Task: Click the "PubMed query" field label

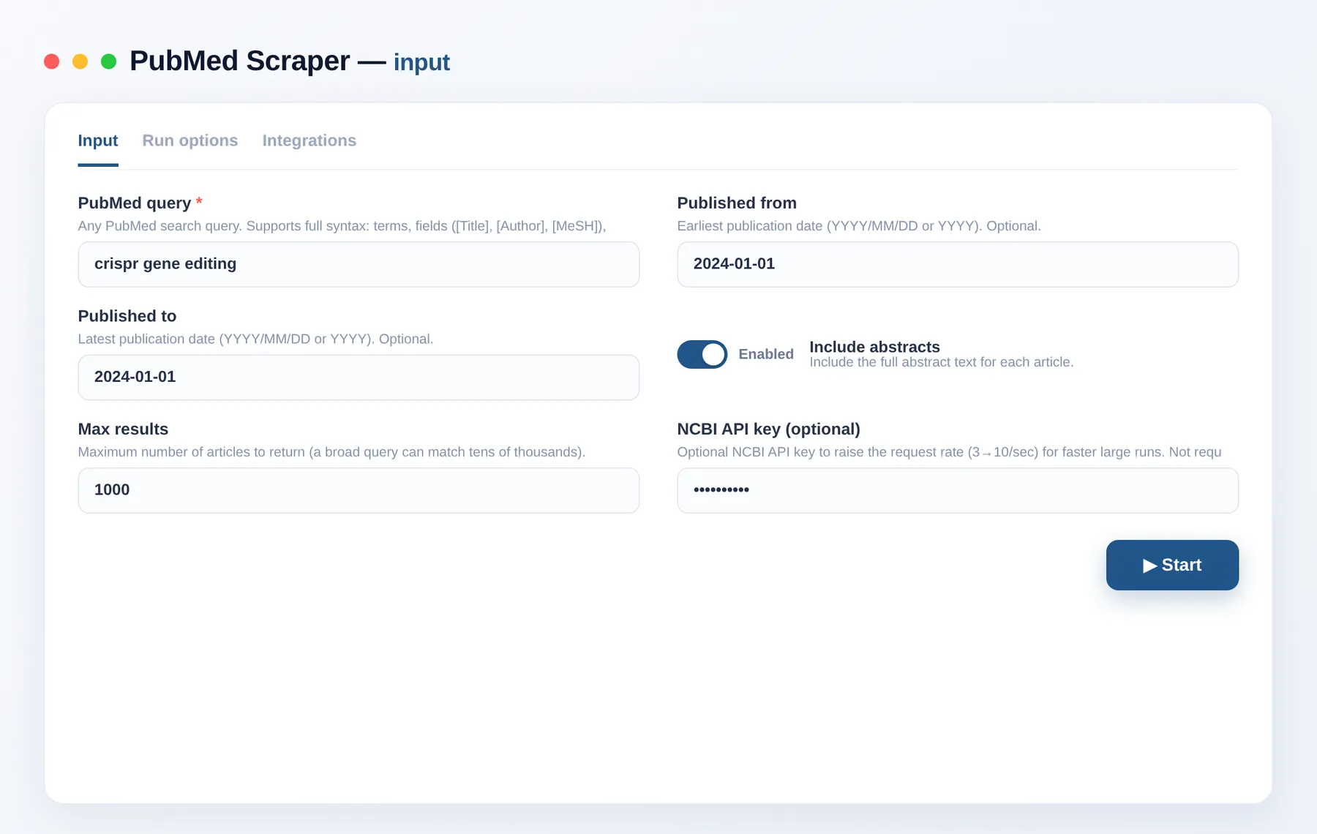Action: (135, 203)
